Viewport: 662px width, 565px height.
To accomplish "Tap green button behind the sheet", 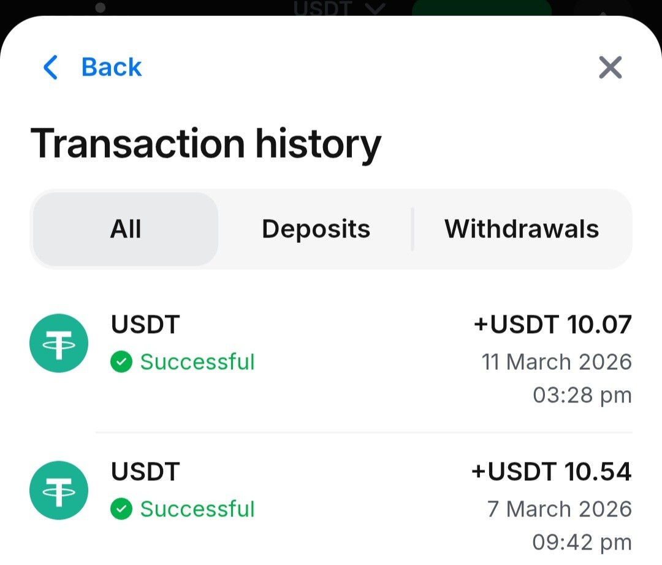I will pyautogui.click(x=481, y=7).
